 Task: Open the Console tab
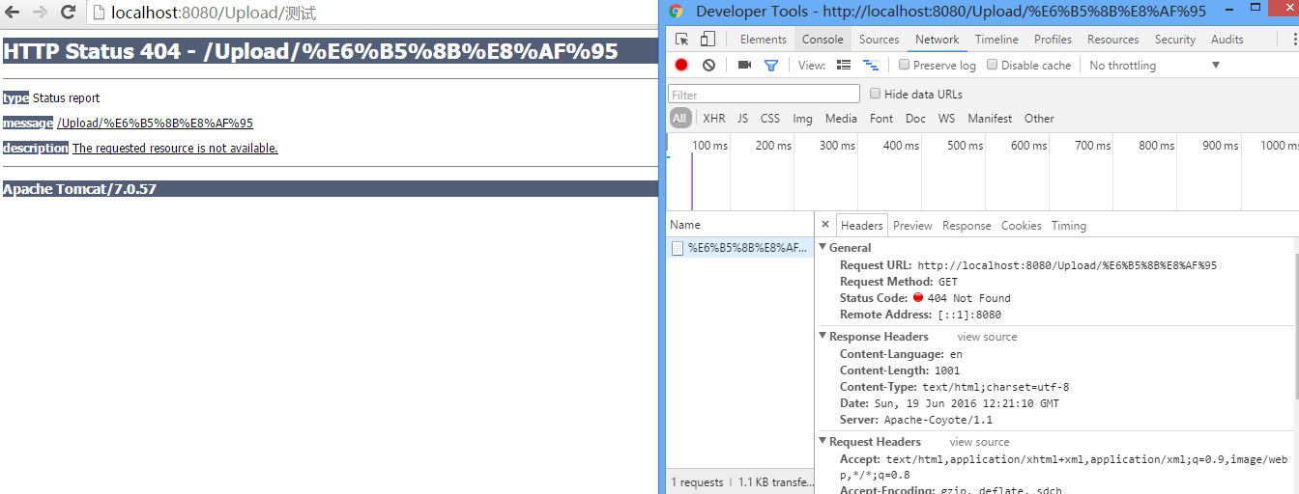(x=823, y=40)
